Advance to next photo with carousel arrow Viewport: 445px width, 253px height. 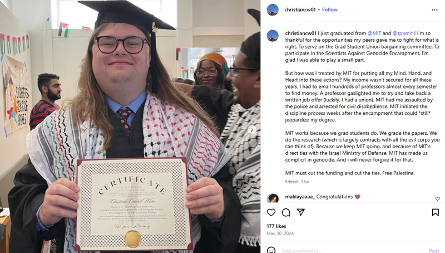tap(251, 130)
